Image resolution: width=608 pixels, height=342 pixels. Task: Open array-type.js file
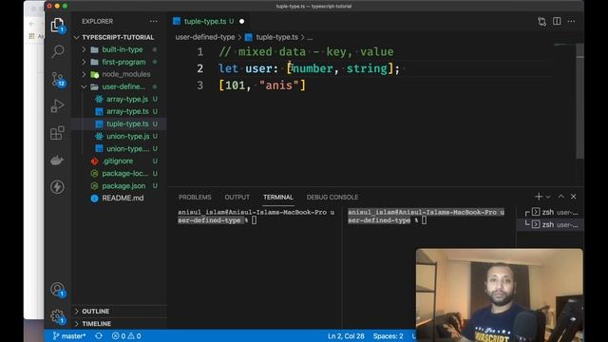pyautogui.click(x=127, y=99)
